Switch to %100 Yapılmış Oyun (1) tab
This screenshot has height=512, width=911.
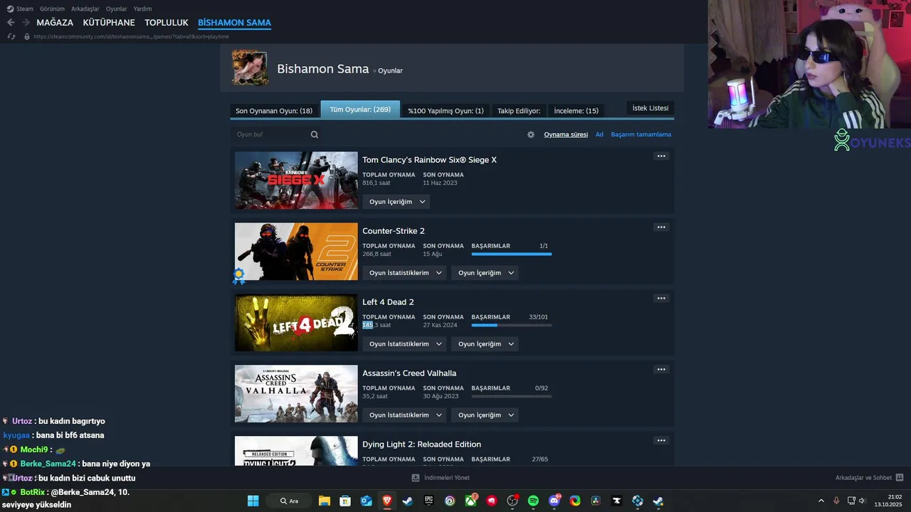(x=446, y=111)
